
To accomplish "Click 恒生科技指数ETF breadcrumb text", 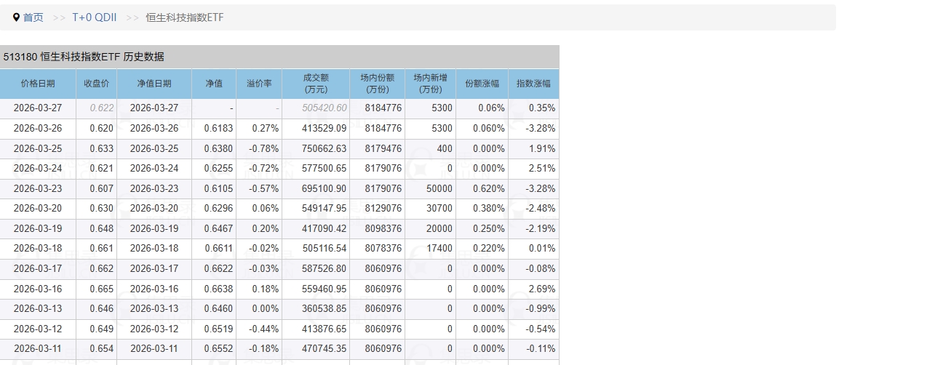I will [x=185, y=17].
